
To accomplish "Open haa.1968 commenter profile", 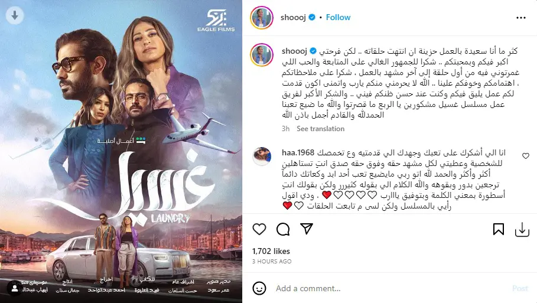I will [298, 152].
